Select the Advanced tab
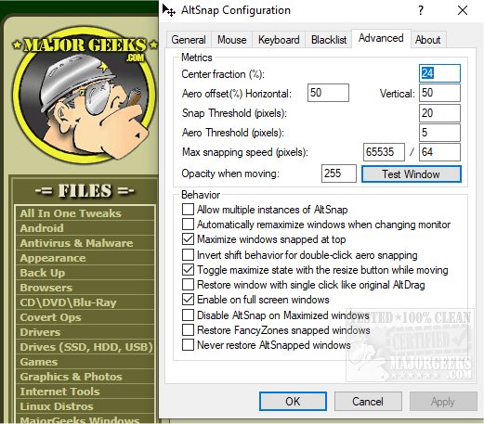Screen dimensions: 484x424 (x=381, y=38)
